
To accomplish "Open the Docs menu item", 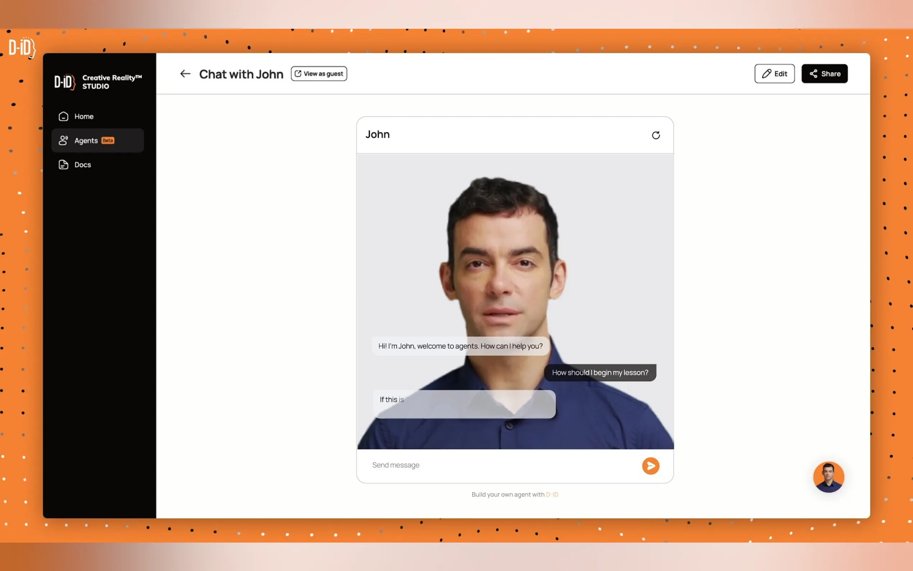I will pyautogui.click(x=83, y=165).
